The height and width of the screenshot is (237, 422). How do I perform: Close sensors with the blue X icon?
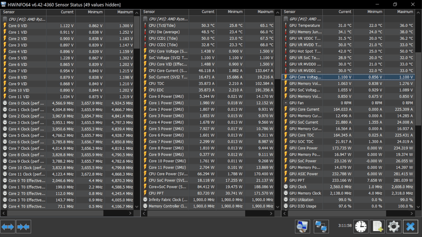(x=410, y=226)
